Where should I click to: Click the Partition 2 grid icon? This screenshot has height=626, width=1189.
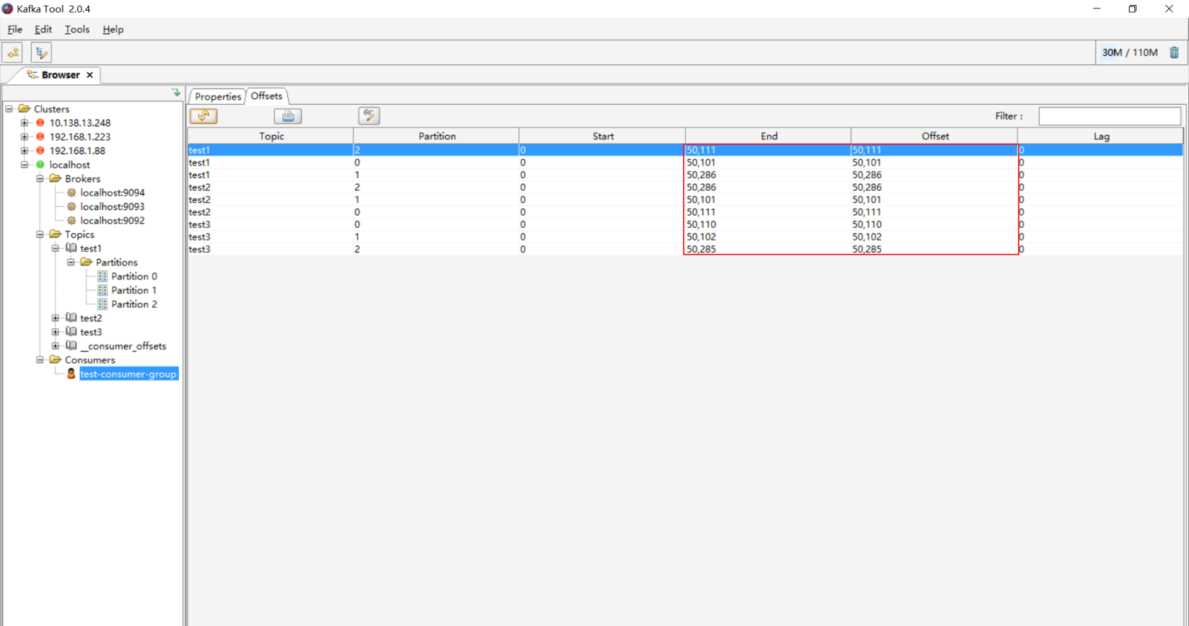point(103,304)
